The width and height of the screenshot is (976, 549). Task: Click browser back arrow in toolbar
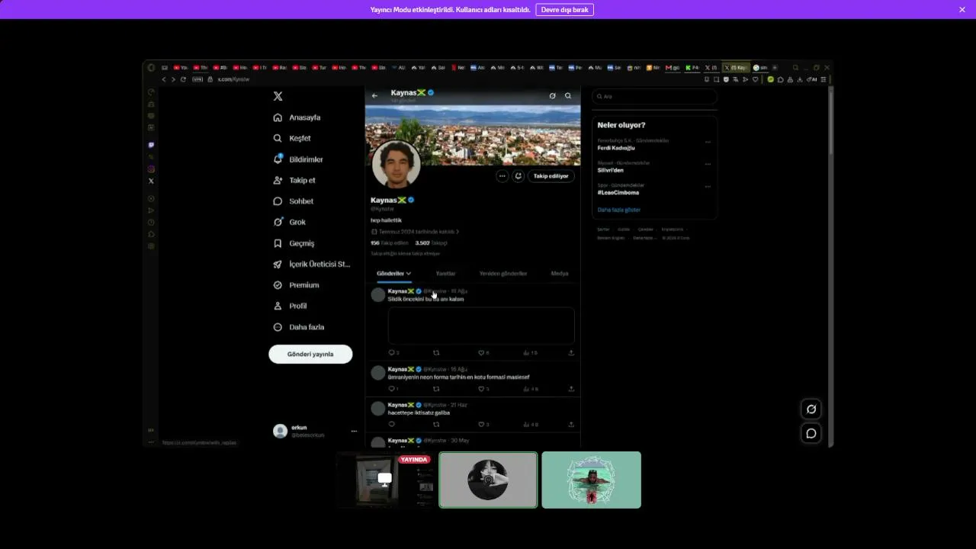163,79
